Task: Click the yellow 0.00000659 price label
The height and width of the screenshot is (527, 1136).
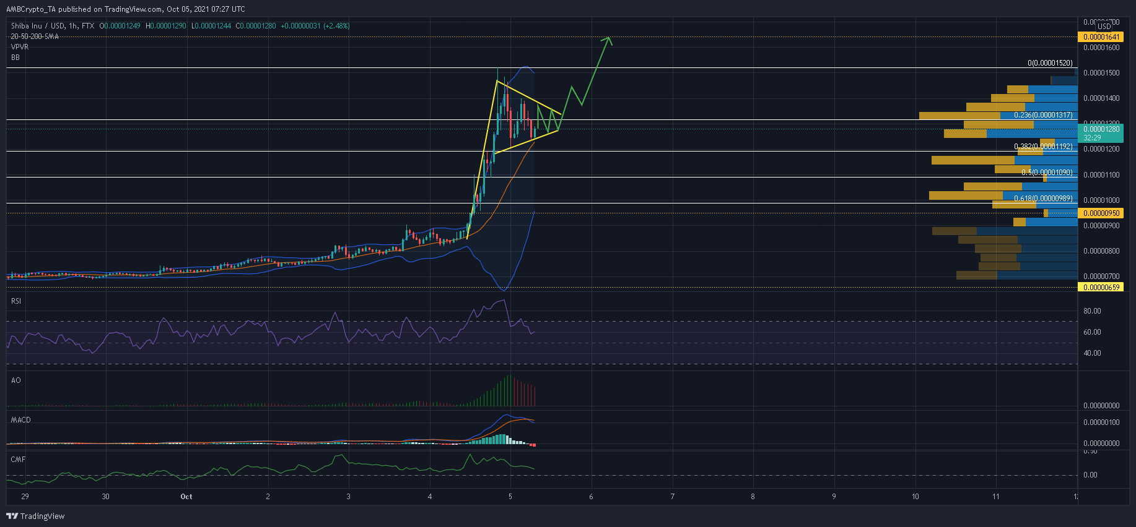Action: pos(1101,288)
